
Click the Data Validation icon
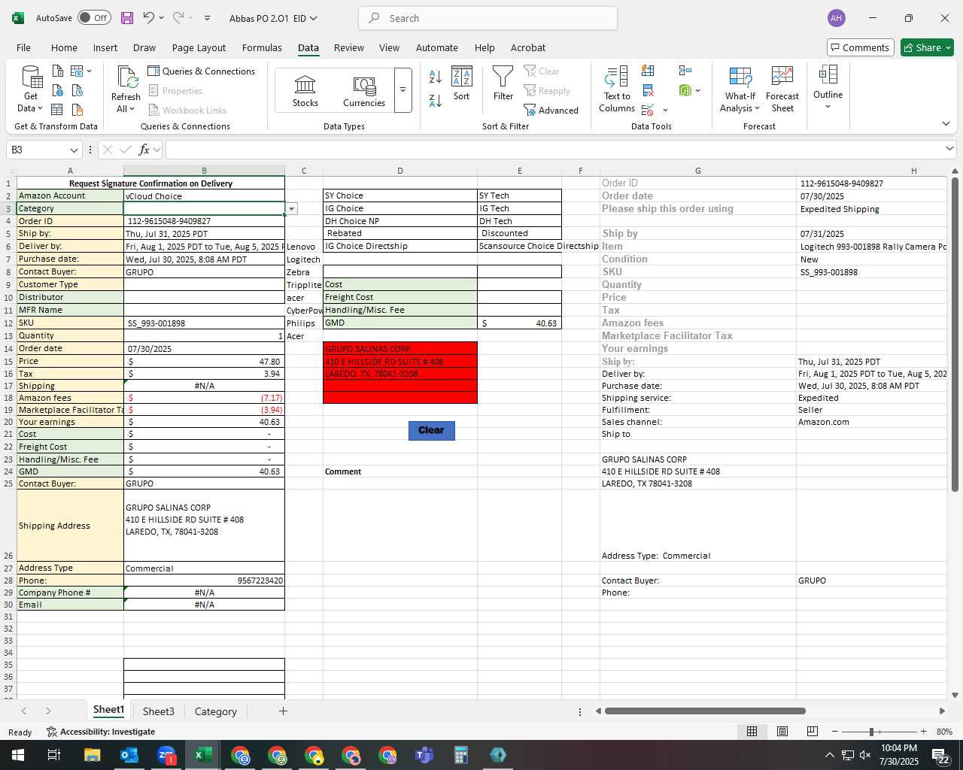[648, 110]
